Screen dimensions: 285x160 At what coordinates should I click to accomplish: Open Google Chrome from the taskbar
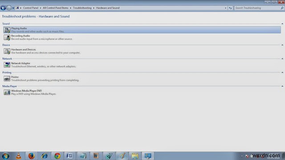(x=57, y=156)
